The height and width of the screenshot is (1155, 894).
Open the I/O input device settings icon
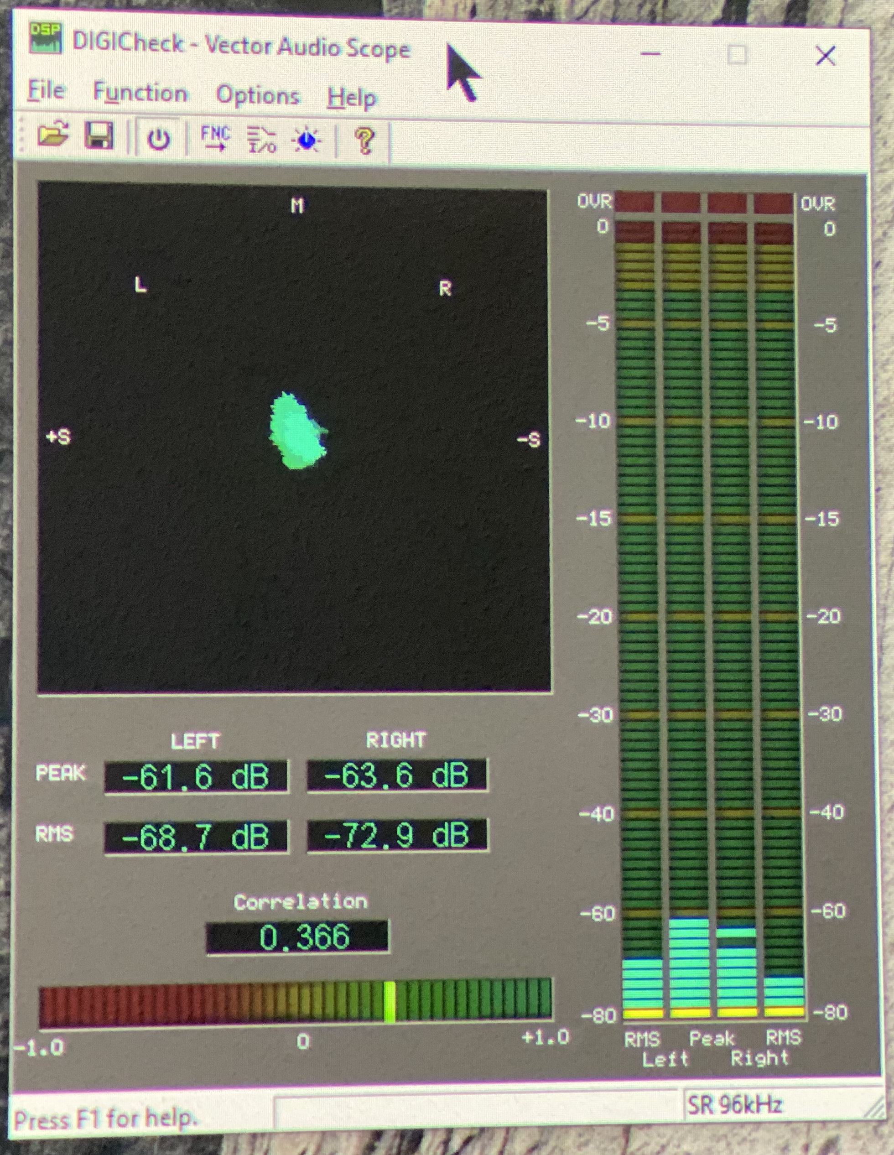click(x=262, y=140)
